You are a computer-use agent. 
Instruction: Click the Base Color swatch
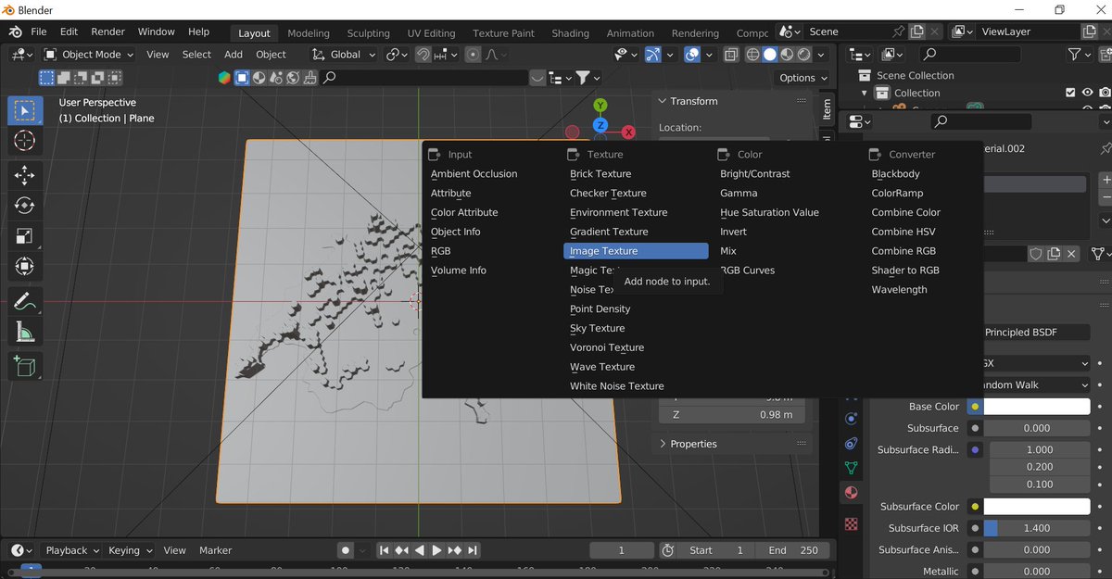[1036, 407]
